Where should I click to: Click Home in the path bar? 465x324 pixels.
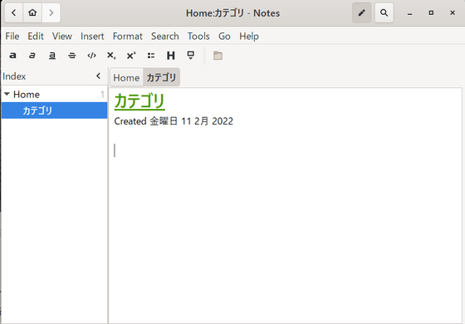[x=126, y=78]
